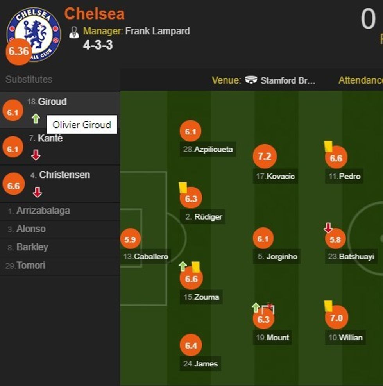This screenshot has width=383, height=386.
Task: Click the stadium venue icon
Action: 251,80
